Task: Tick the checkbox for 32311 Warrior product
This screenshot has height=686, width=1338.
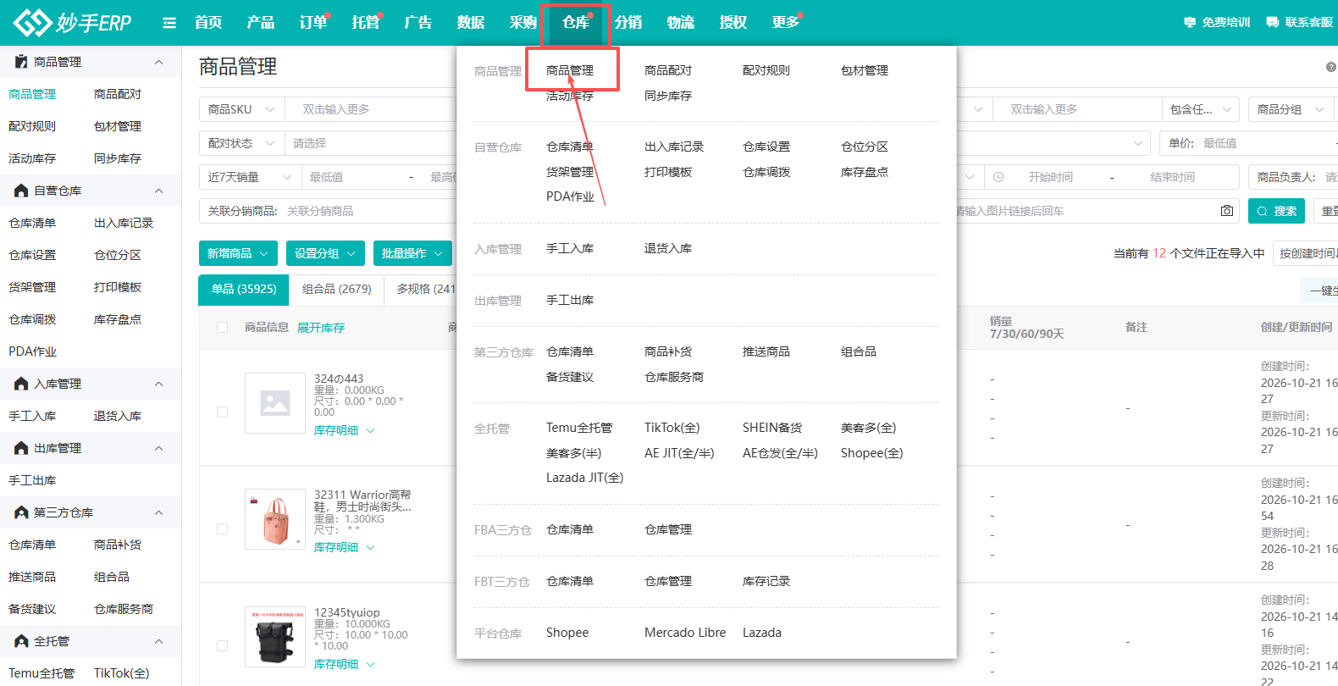Action: tap(222, 528)
